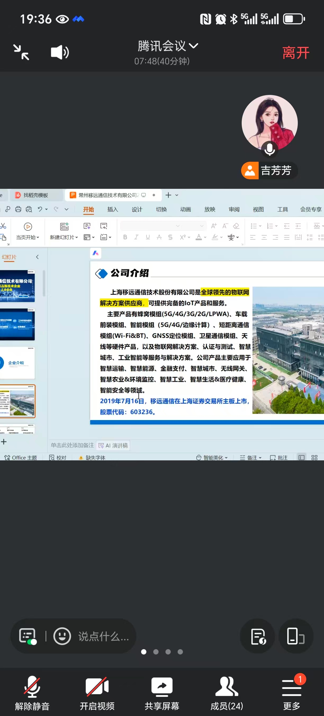Tap the speaker audio output icon

tap(60, 52)
